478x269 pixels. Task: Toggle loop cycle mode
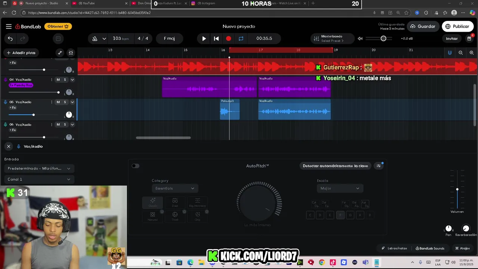point(241,38)
